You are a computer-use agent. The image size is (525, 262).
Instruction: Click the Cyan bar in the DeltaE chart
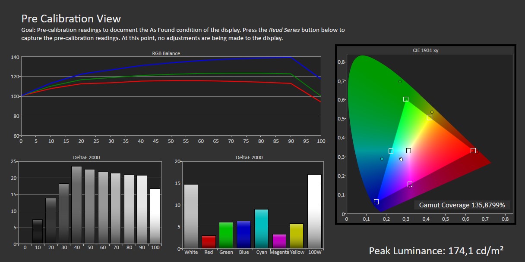point(261,229)
